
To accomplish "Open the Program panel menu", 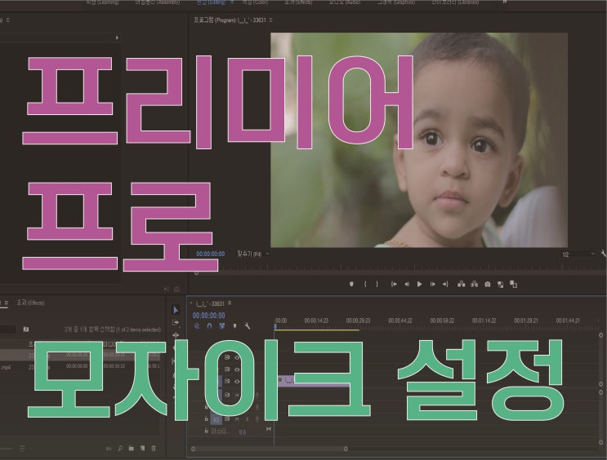I will click(270, 20).
